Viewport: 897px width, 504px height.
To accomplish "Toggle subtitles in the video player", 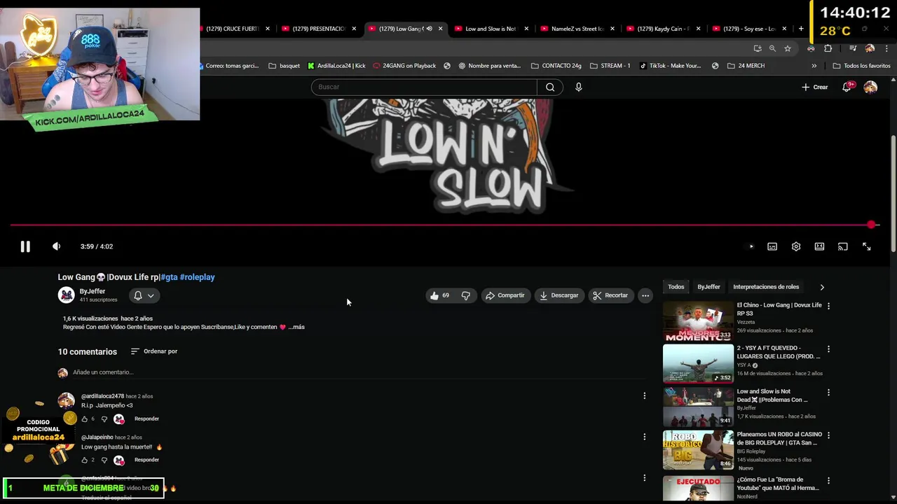I will pos(772,246).
